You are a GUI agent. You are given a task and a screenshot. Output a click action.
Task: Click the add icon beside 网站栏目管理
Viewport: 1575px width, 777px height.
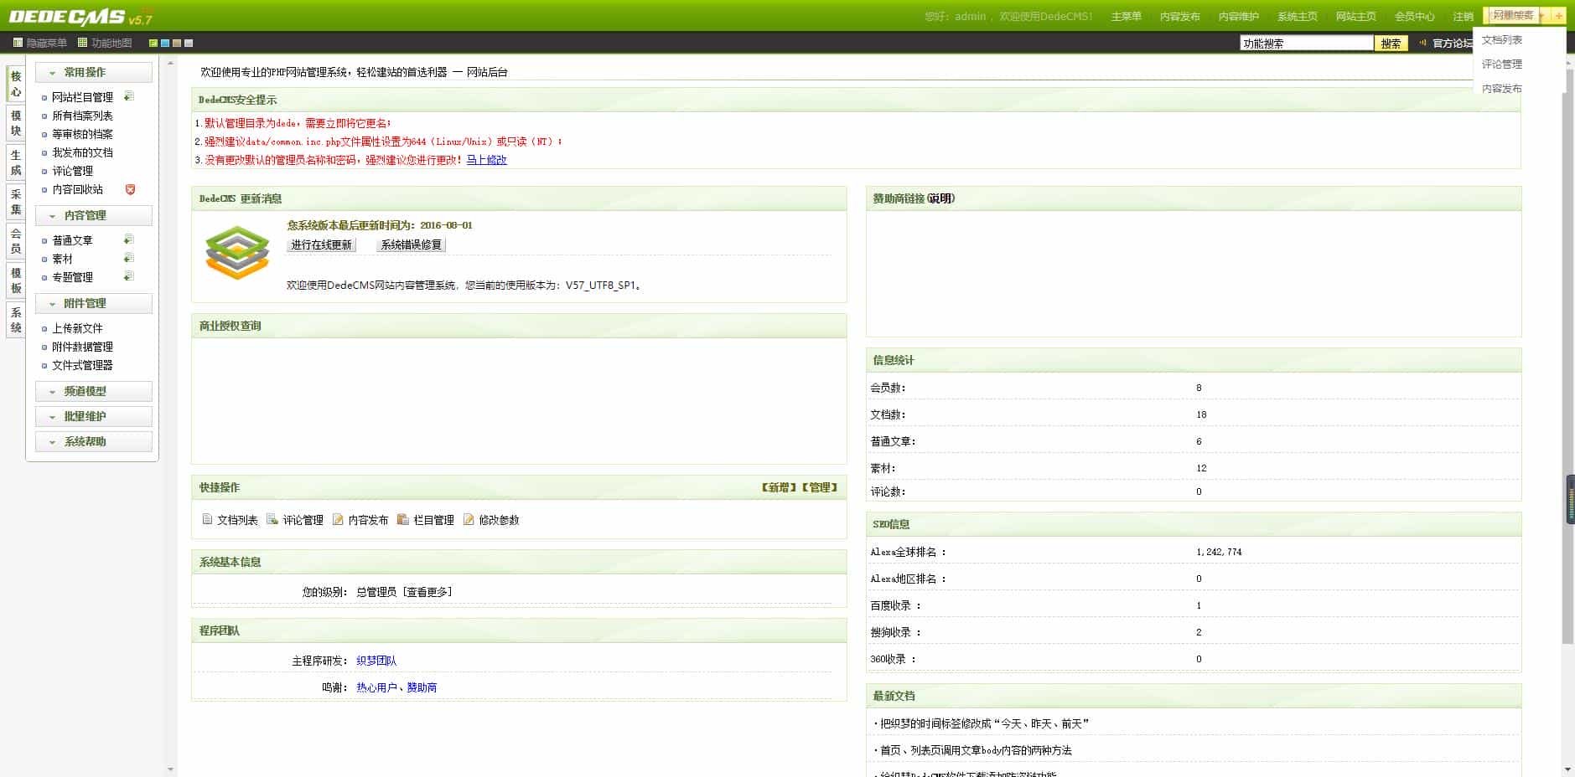[129, 96]
